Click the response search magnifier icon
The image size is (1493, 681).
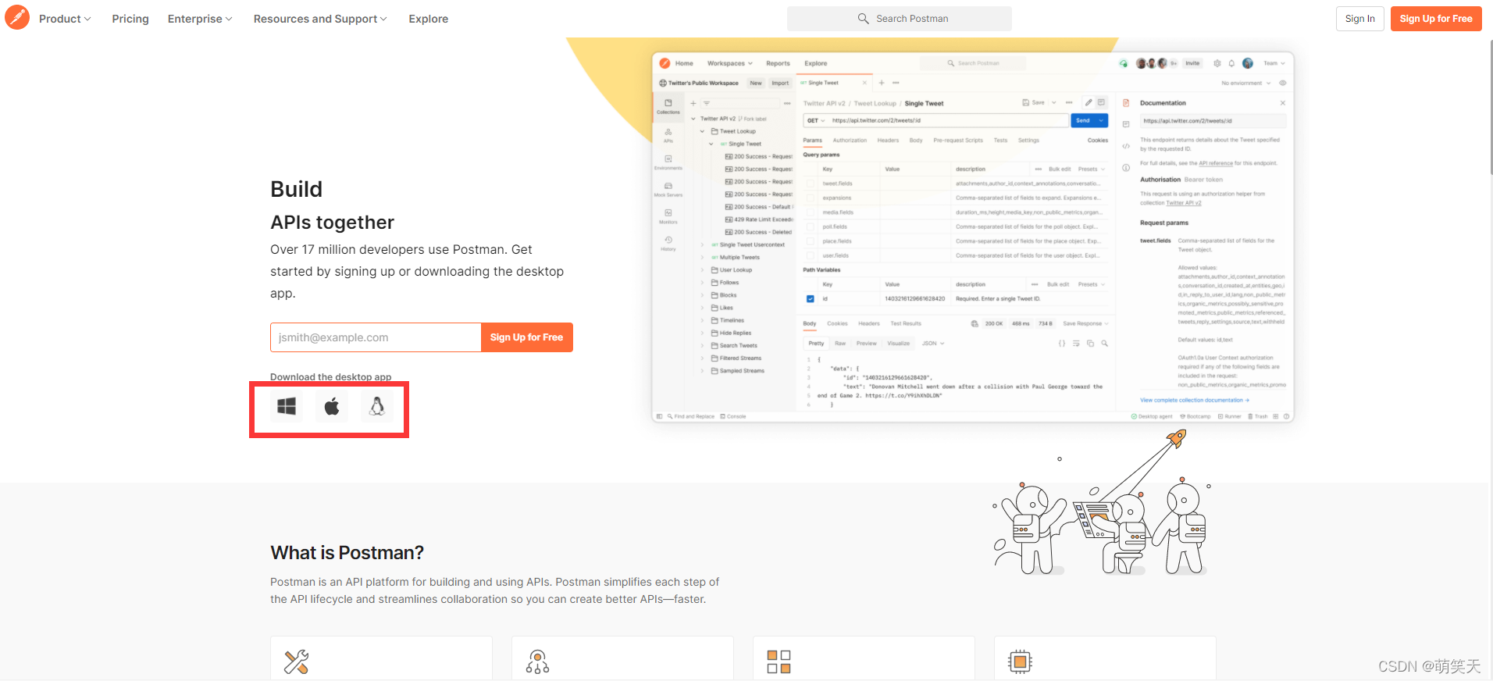(x=1104, y=344)
